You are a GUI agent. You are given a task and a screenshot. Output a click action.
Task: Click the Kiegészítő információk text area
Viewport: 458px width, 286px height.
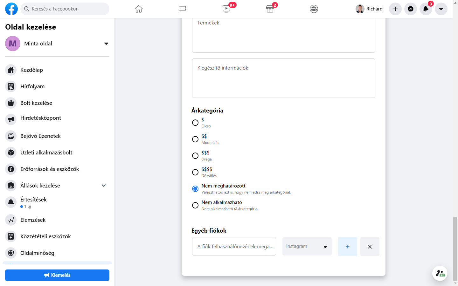point(284,78)
